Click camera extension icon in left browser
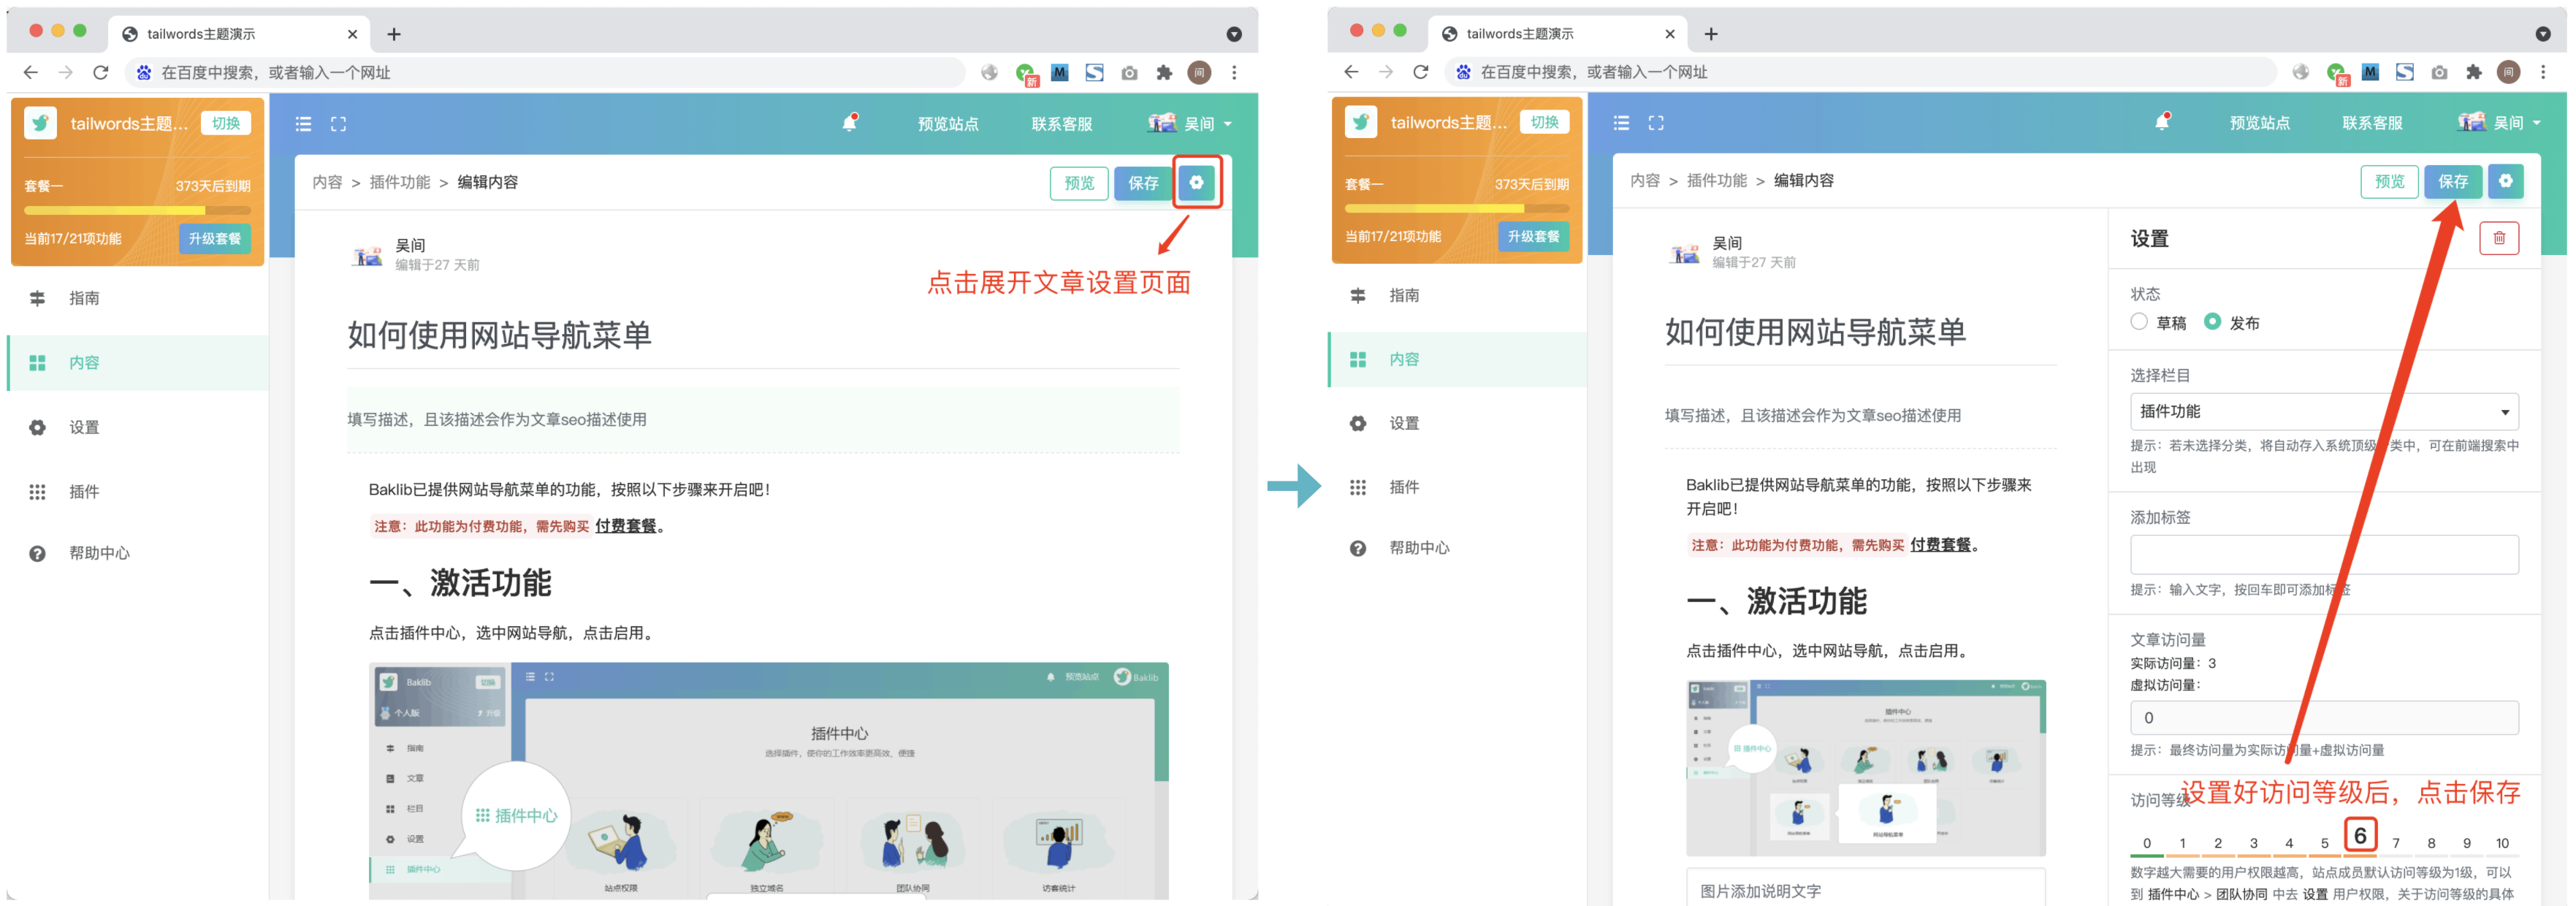 point(1129,72)
